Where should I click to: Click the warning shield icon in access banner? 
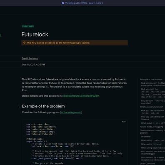[x=25, y=43]
